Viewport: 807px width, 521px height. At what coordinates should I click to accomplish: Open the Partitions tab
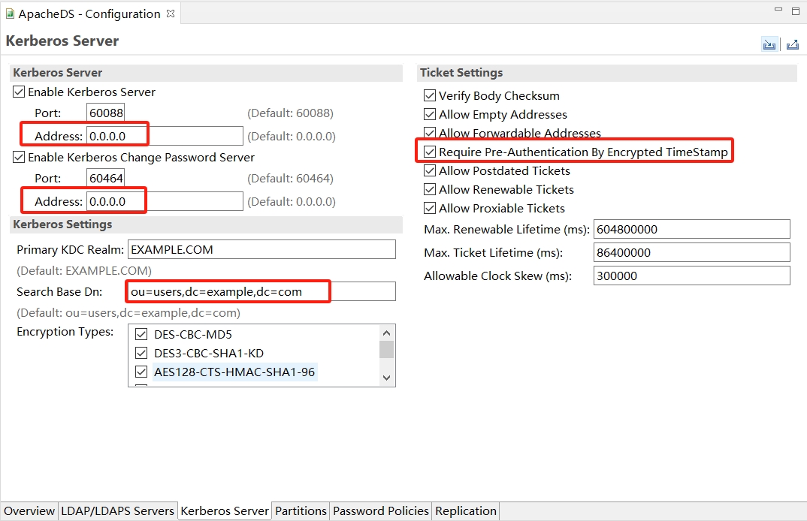(x=301, y=511)
